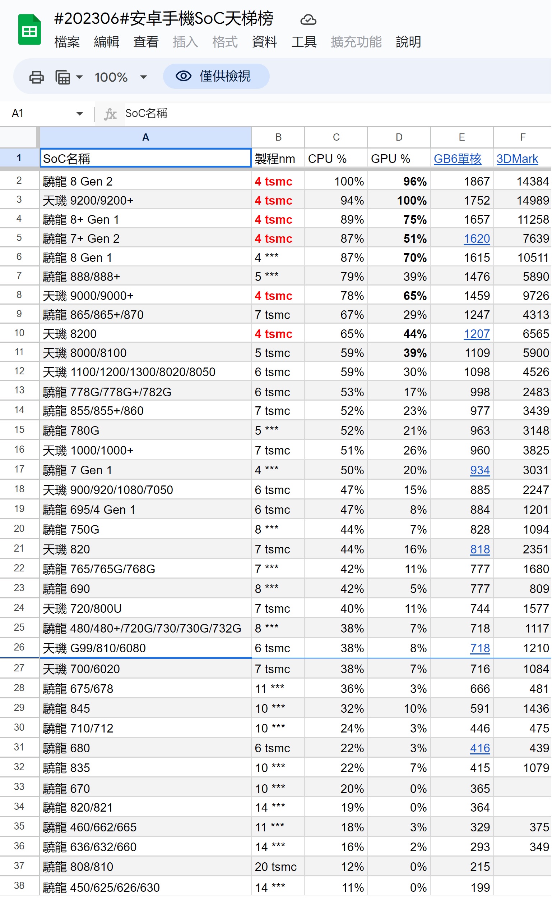This screenshot has height=899, width=552.
Task: Select row 1 header
Action: point(19,158)
